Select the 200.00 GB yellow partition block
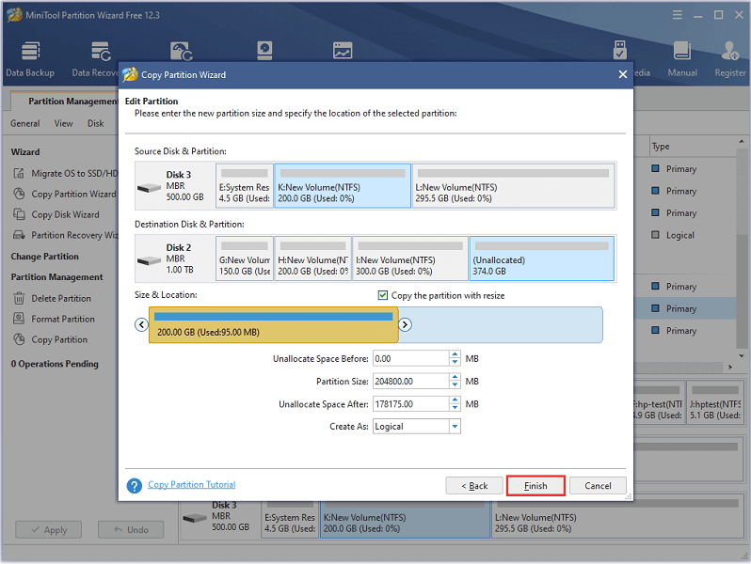The image size is (751, 564). tap(274, 325)
